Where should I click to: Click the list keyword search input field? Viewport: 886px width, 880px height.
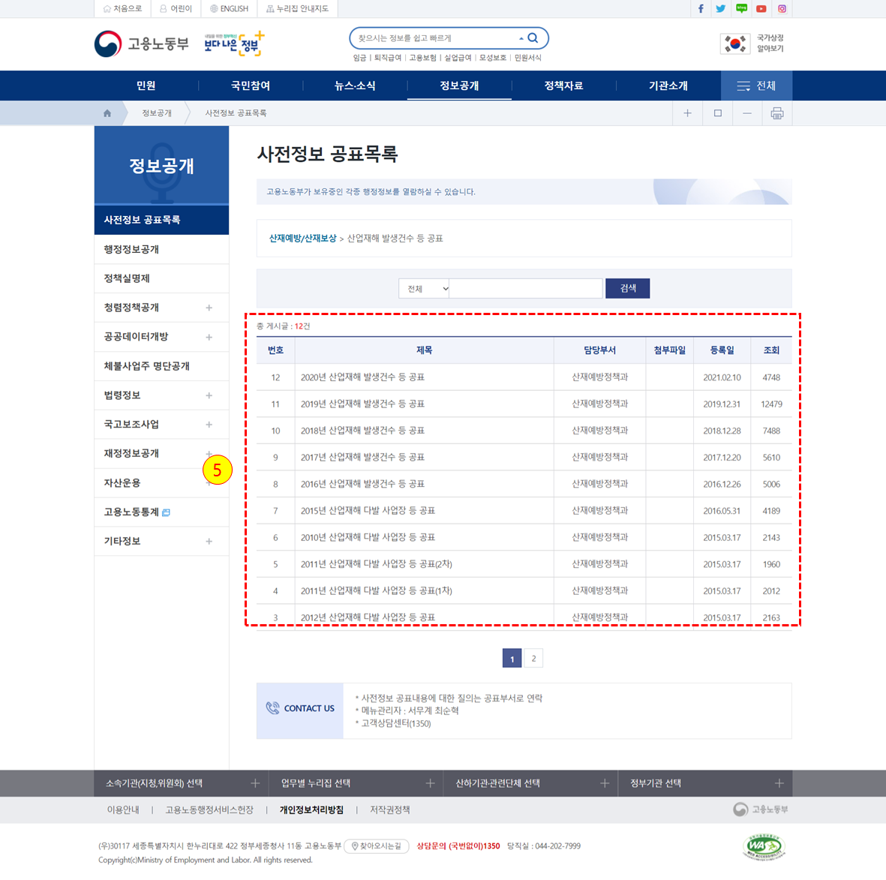[x=525, y=288]
